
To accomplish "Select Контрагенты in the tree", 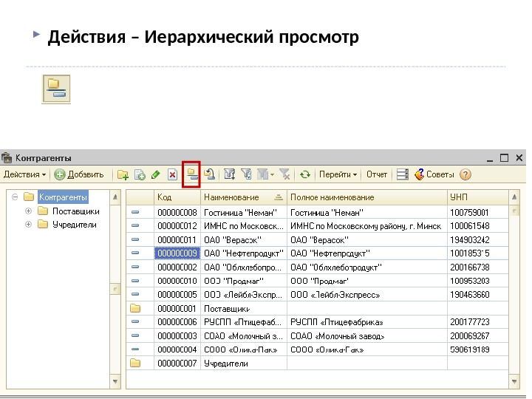I will (x=63, y=197).
